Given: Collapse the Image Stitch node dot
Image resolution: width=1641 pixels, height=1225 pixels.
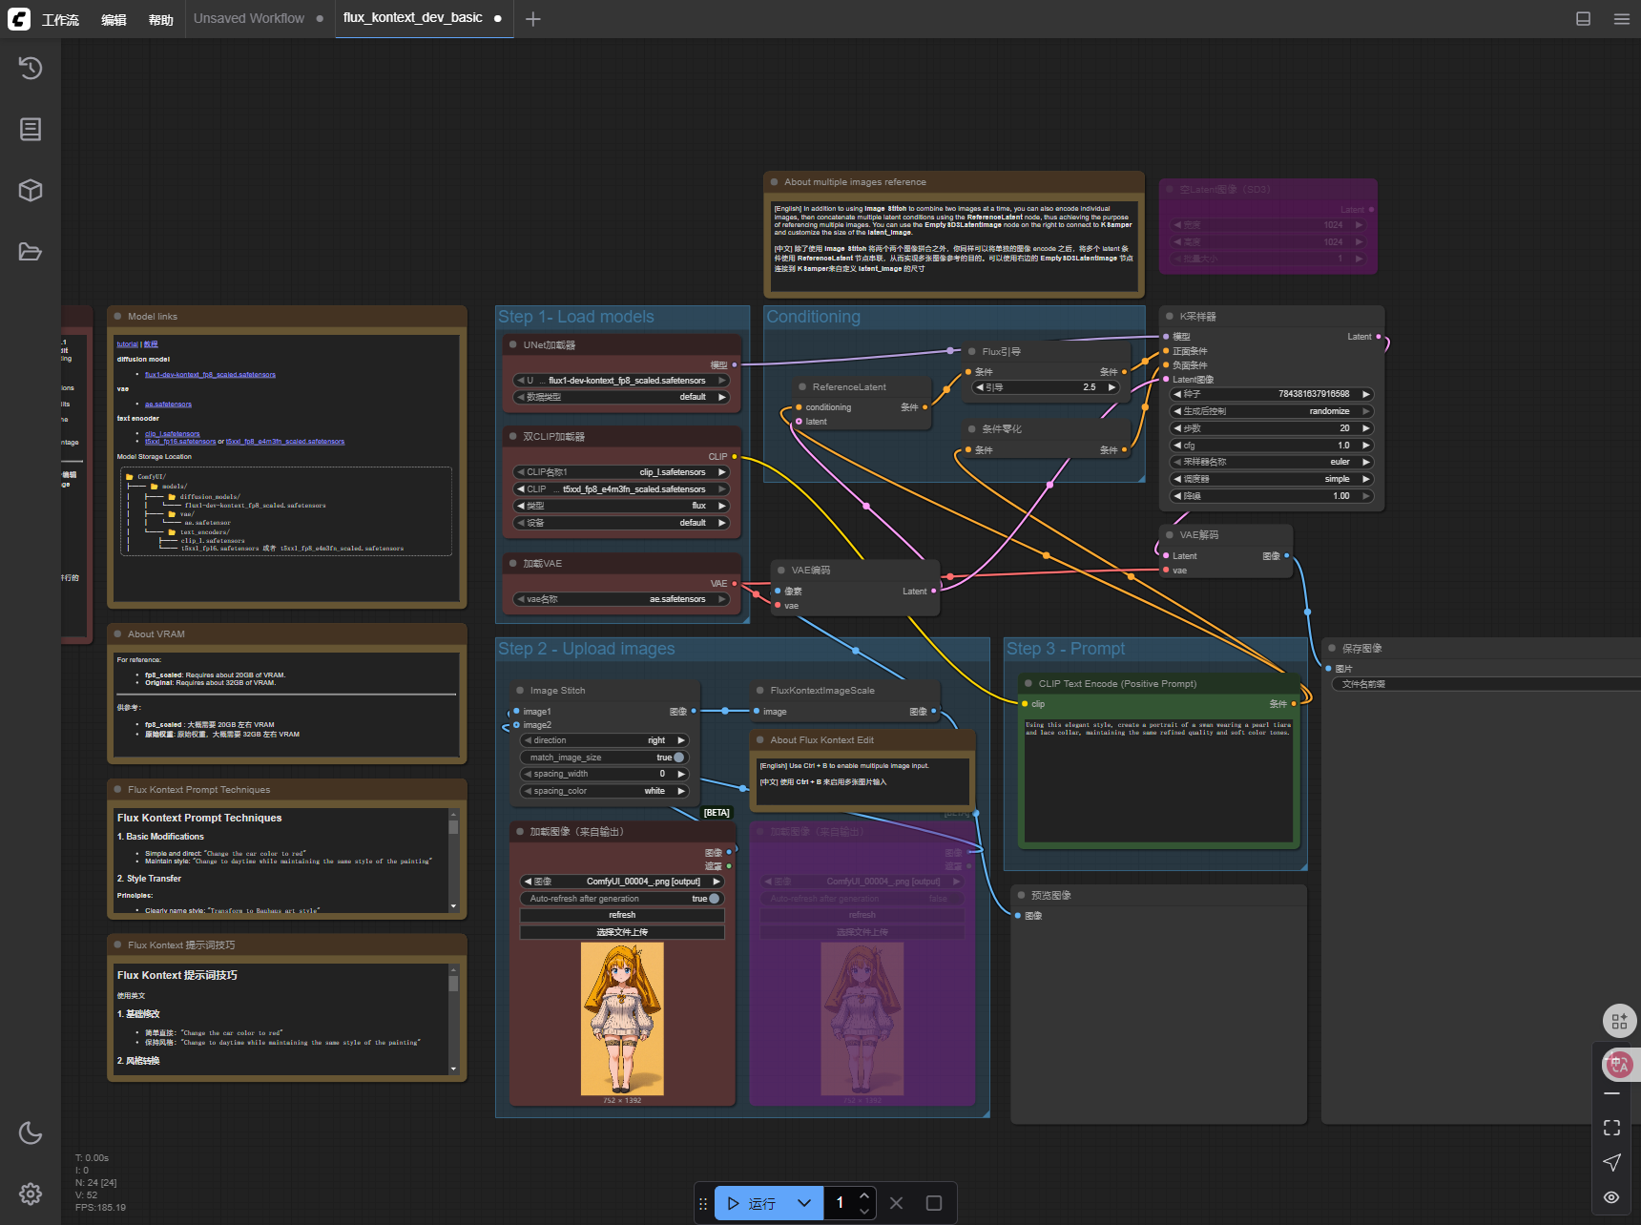Looking at the screenshot, I should [520, 690].
